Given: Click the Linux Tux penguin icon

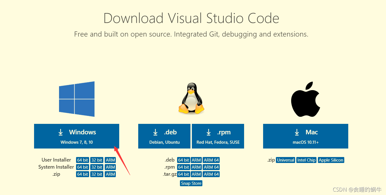Looking at the screenshot, I should [192, 98].
